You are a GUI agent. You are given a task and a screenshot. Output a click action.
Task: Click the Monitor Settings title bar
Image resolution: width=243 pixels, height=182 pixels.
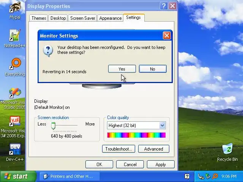click(x=101, y=36)
